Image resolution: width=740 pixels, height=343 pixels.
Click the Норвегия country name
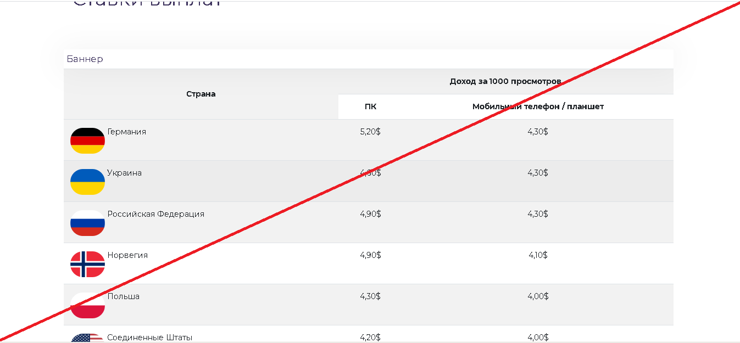click(127, 255)
